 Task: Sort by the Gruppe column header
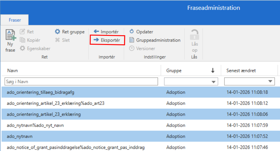pos(174,70)
